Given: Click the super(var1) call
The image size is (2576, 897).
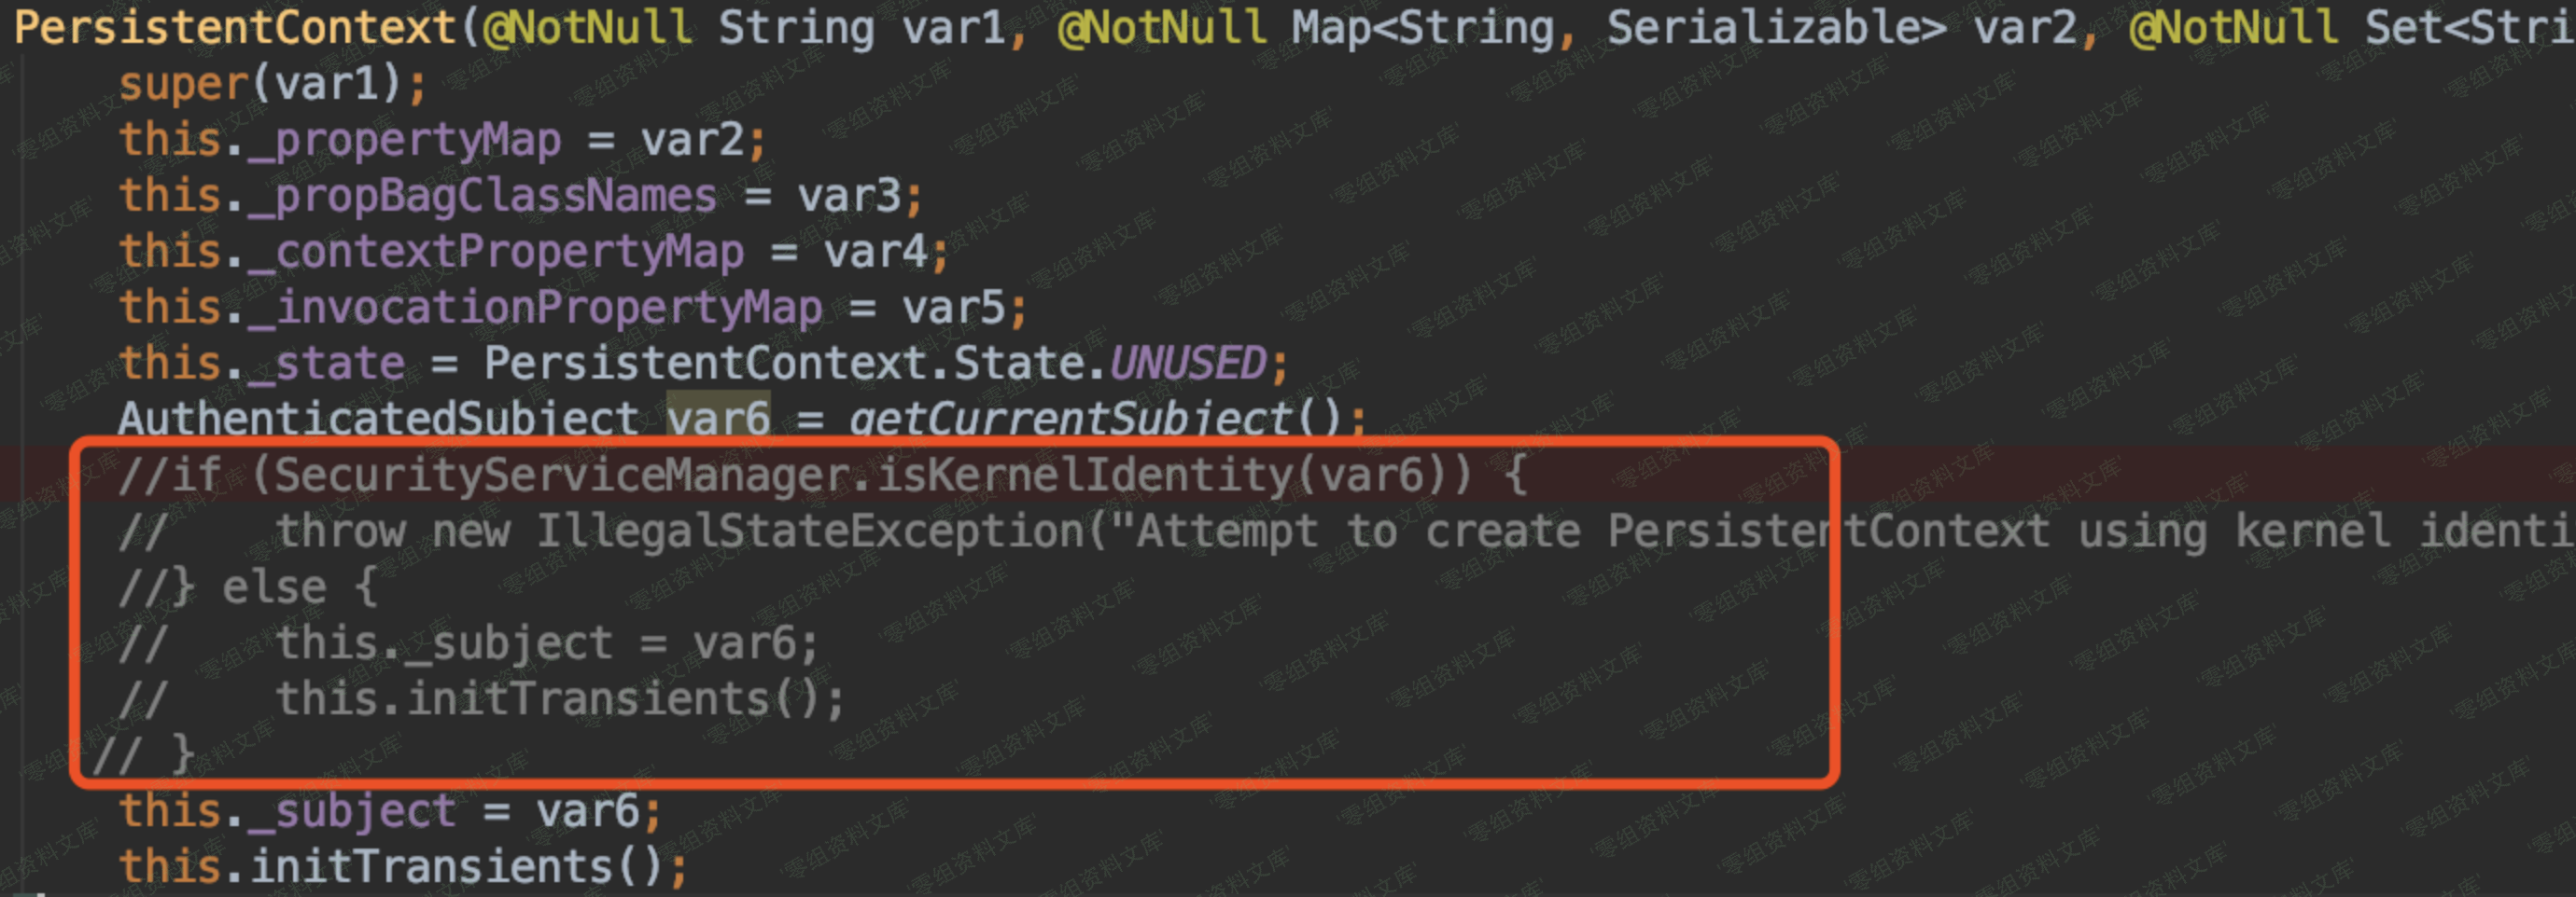Looking at the screenshot, I should (x=272, y=84).
